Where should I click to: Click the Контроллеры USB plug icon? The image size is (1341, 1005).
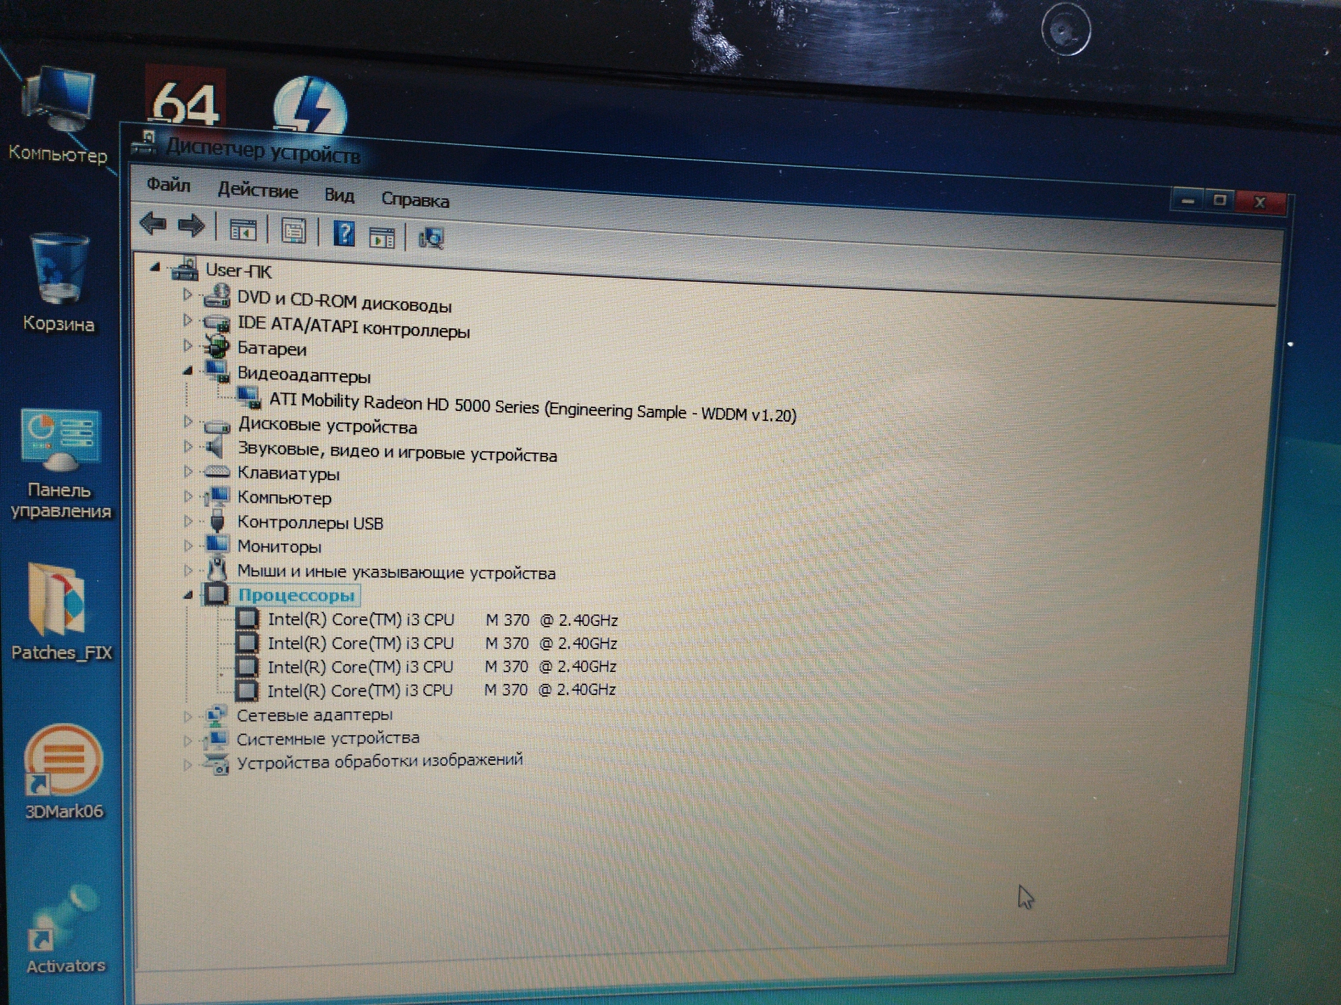[217, 521]
